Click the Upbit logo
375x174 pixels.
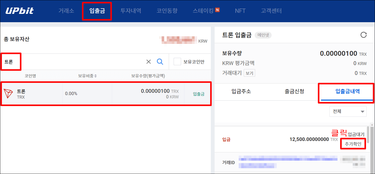20,11
